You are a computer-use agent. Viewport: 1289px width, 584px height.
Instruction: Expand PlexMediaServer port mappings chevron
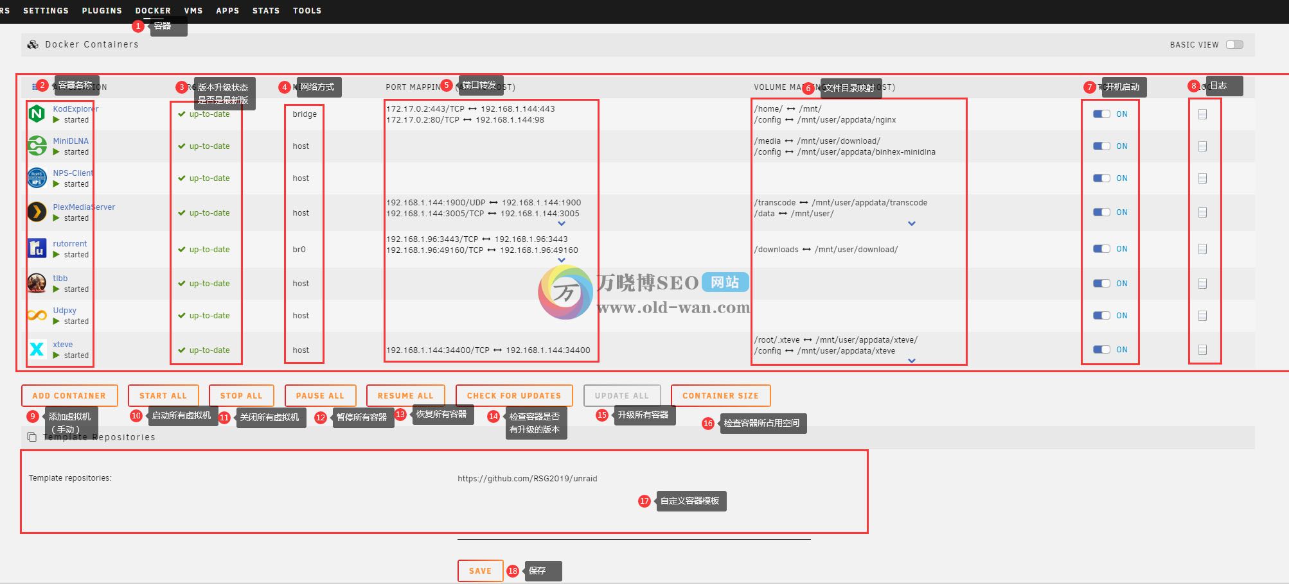(562, 224)
